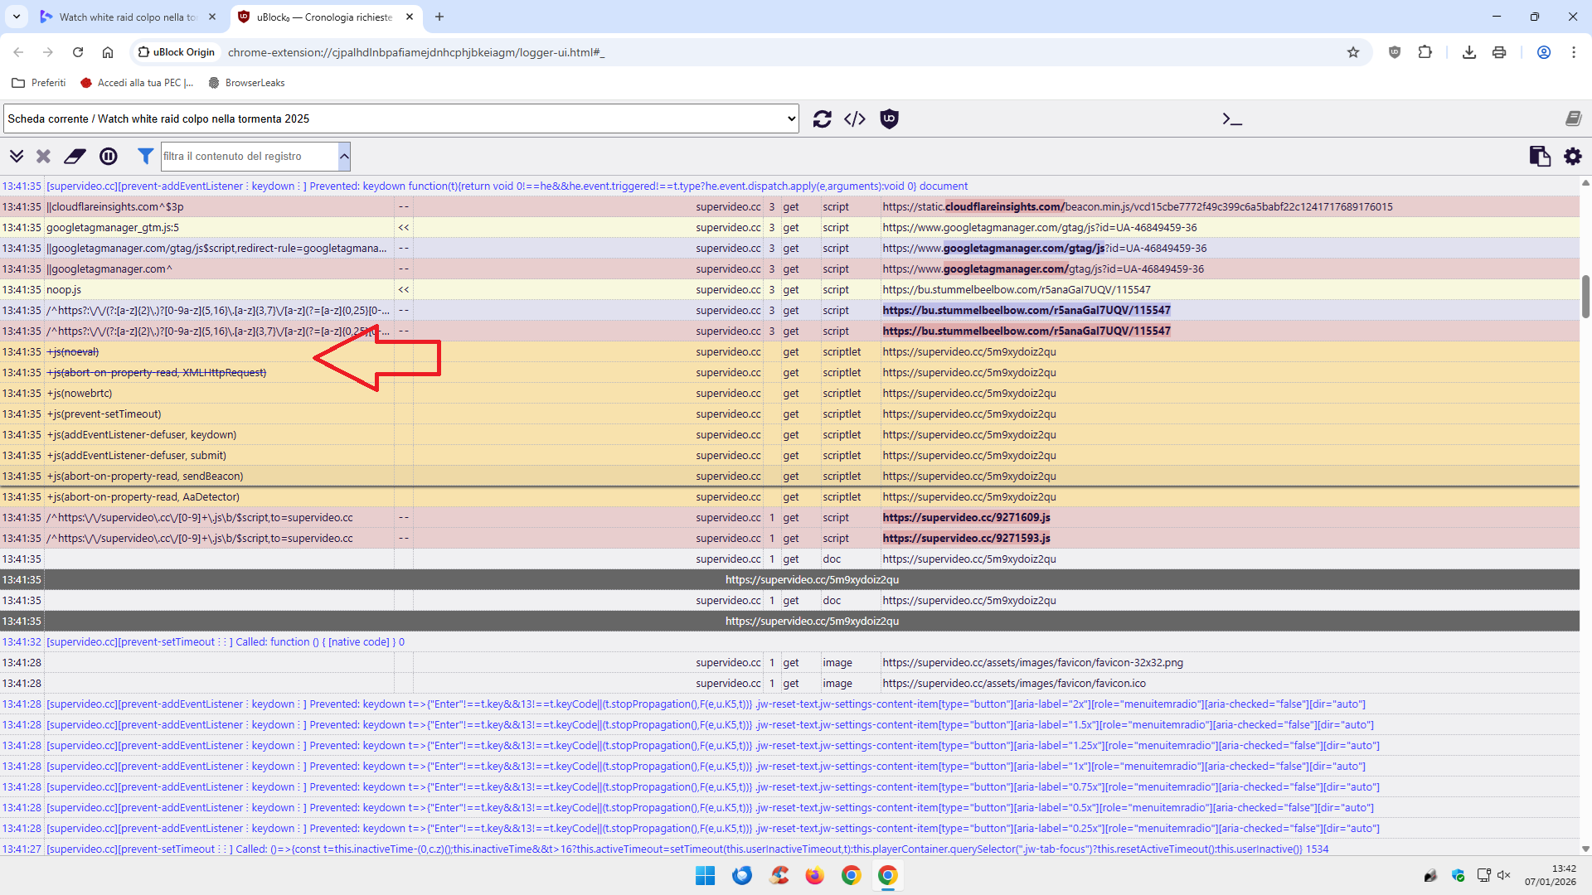
Task: Clear the logger with the X icon
Action: (x=43, y=156)
